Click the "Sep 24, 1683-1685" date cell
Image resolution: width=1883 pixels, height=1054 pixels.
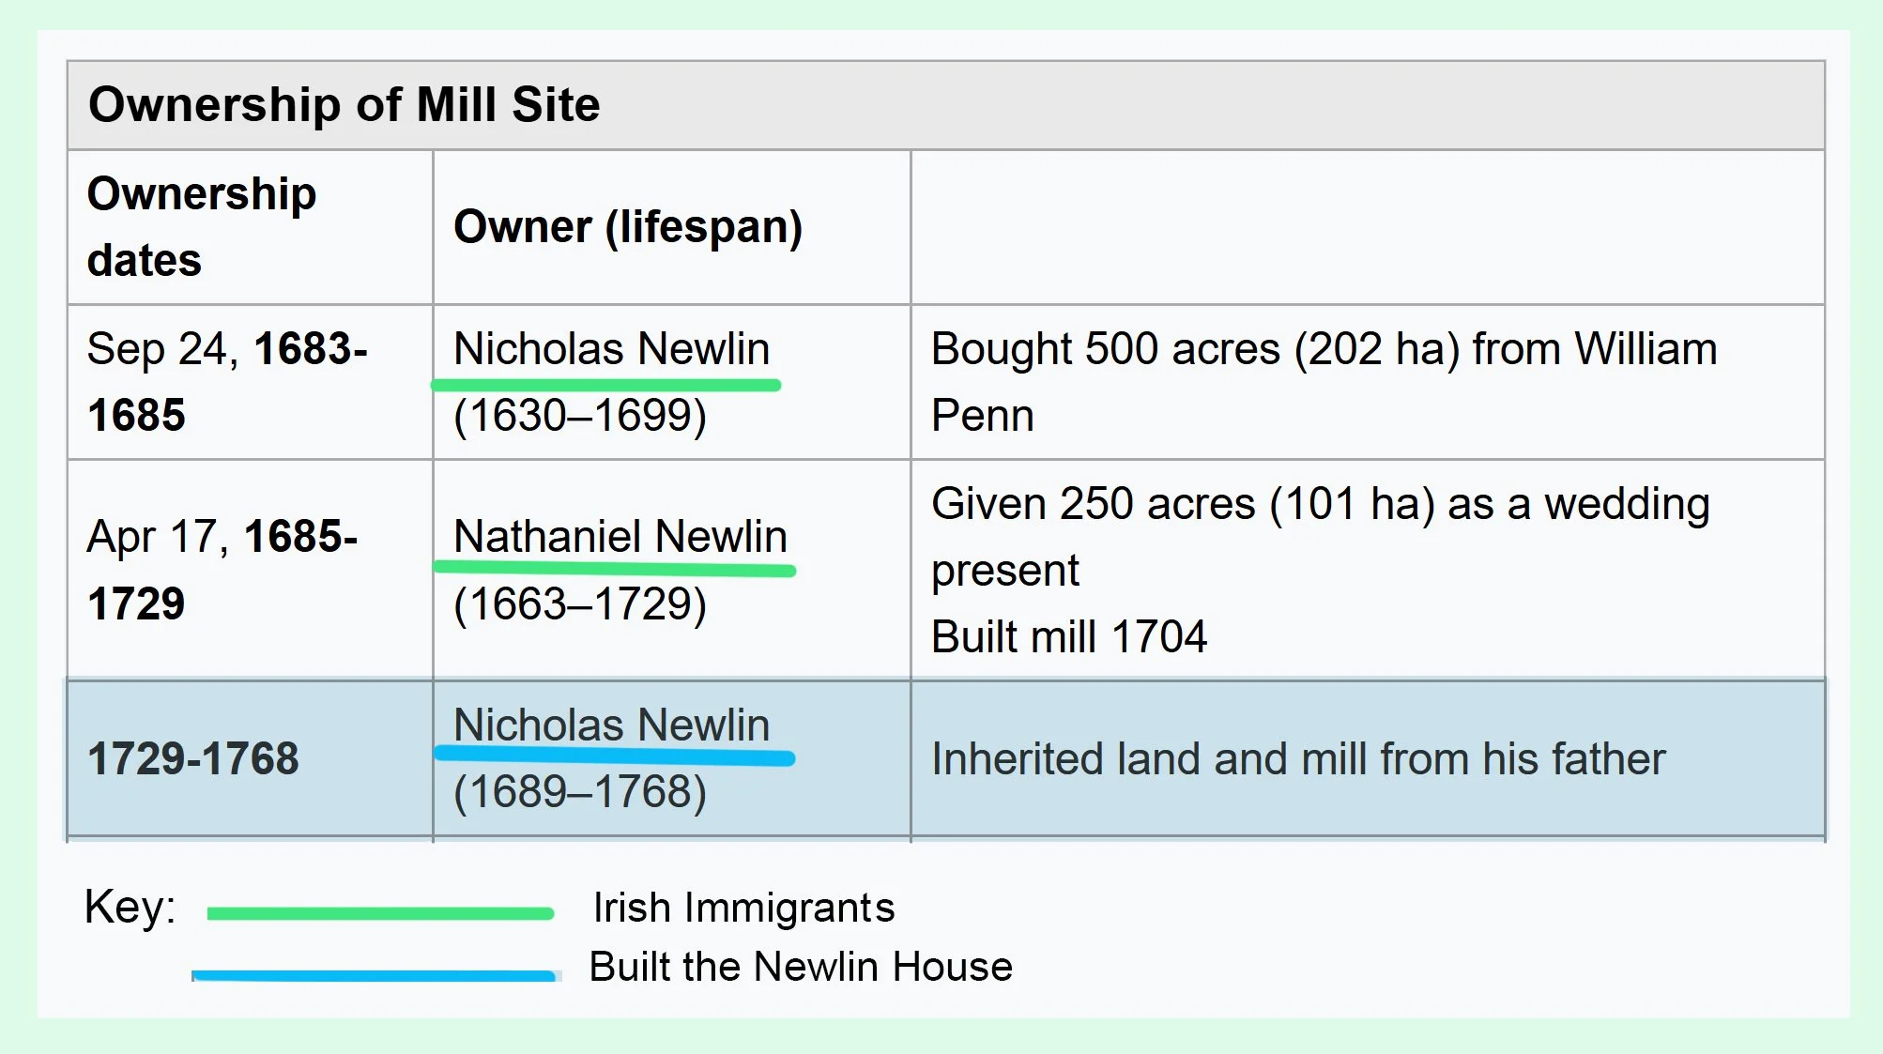click(x=226, y=381)
